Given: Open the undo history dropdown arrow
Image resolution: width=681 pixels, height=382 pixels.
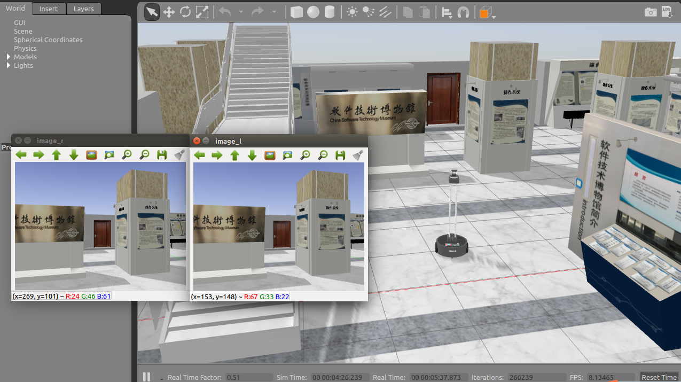Looking at the screenshot, I should point(241,12).
